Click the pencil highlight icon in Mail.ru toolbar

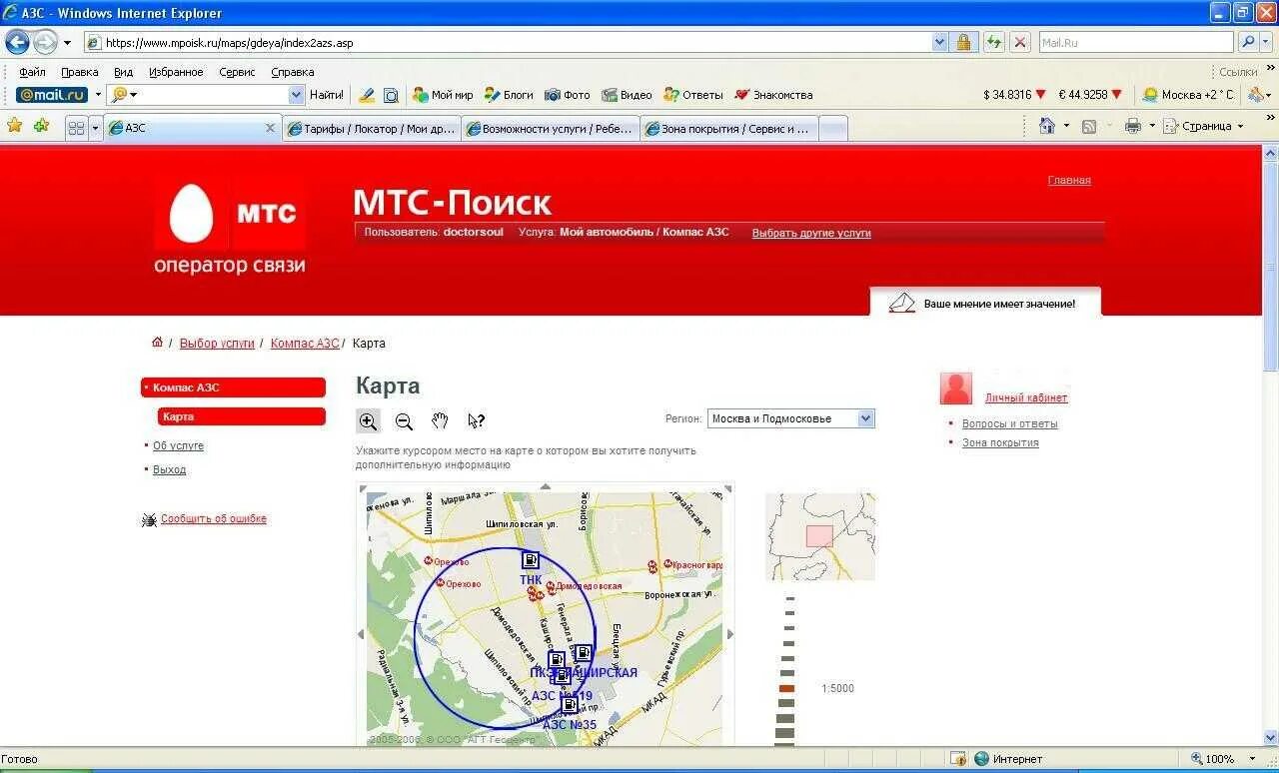point(367,95)
